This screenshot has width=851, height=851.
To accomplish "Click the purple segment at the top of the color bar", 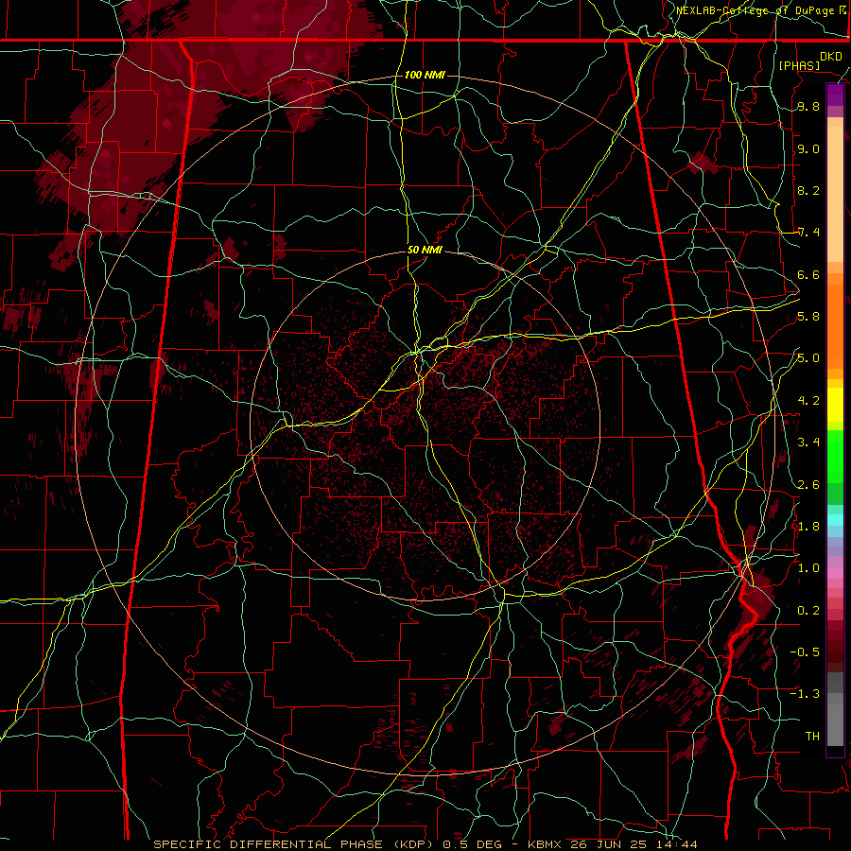I will click(835, 95).
